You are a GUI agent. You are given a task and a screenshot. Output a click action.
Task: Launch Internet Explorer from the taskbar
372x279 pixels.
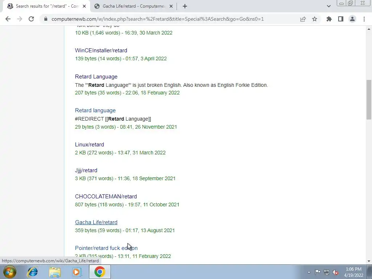point(32,272)
